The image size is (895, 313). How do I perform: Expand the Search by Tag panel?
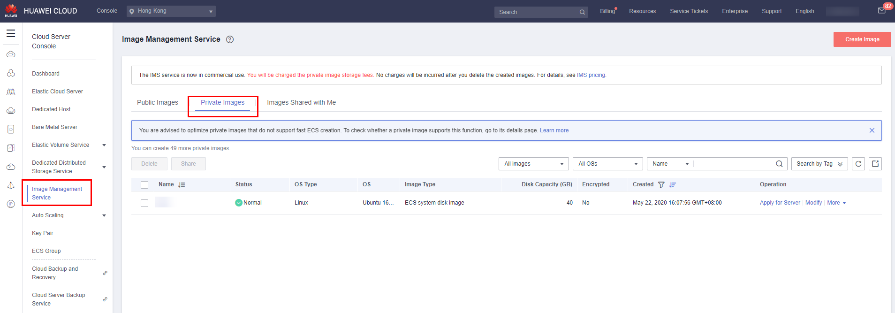pyautogui.click(x=819, y=164)
